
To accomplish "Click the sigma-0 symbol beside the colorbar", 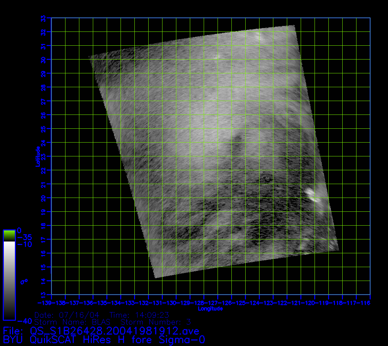I will 24,282.
